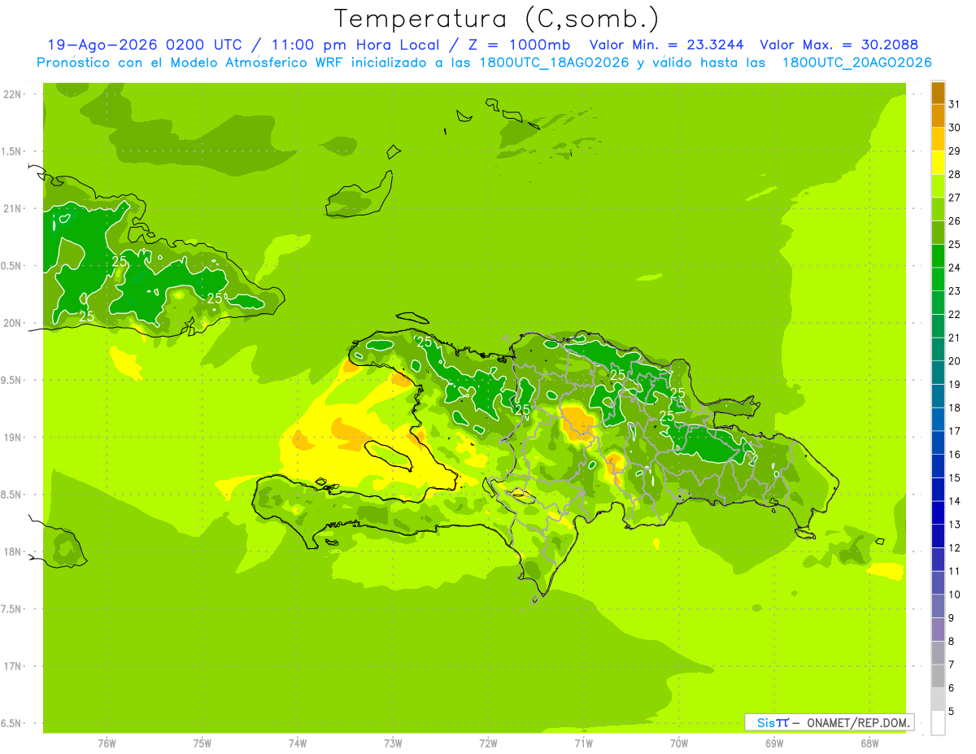Click the legend value "5" at the bar bottom
This screenshot has height=754, width=976.
pos(952,711)
